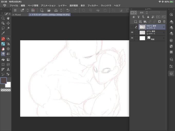Expand the layer color palette stepper

[x=135, y=13]
